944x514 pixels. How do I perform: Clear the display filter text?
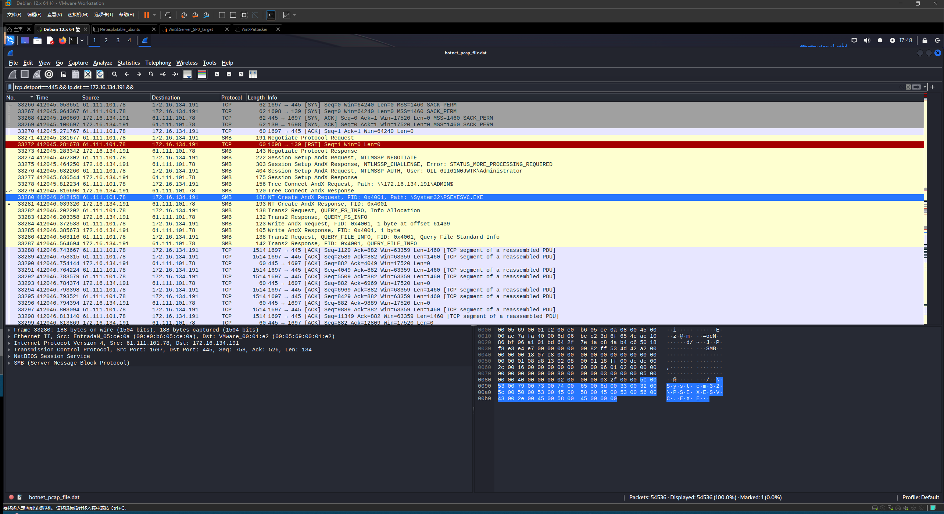[908, 87]
